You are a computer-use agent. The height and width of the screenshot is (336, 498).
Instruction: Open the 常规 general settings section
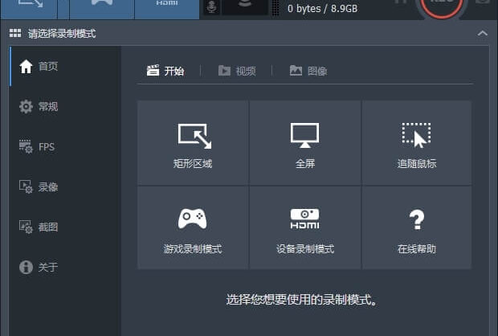(x=65, y=106)
